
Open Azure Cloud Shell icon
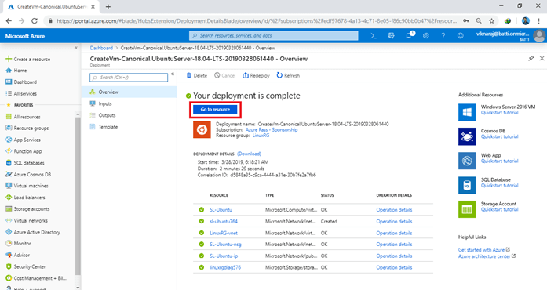374,35
